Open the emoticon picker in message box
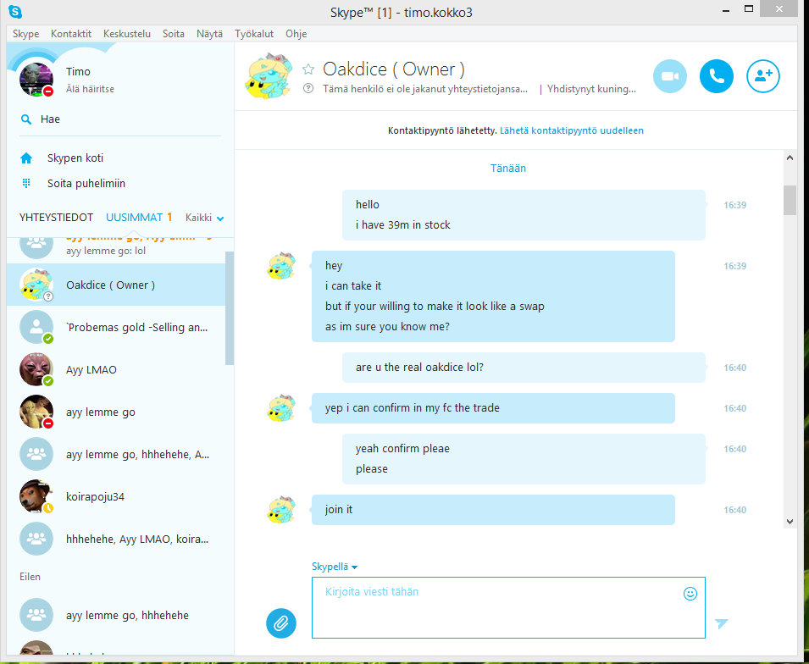The height and width of the screenshot is (664, 809). (x=690, y=594)
